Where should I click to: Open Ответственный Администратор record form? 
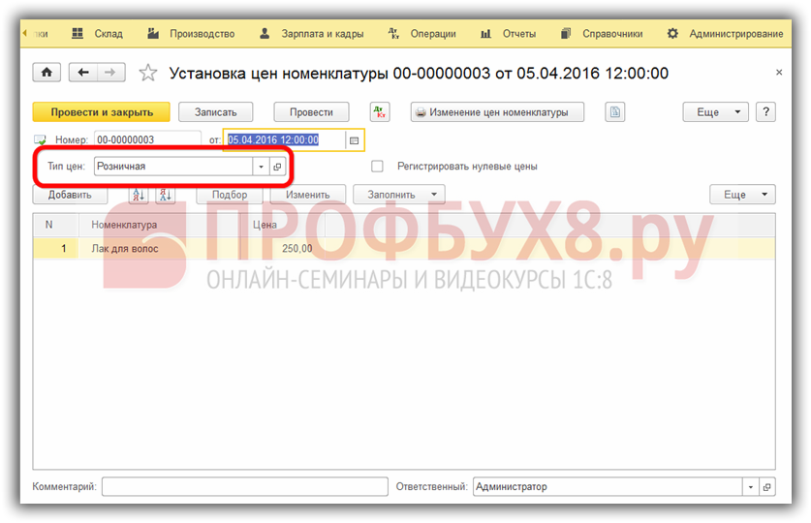pos(767,487)
